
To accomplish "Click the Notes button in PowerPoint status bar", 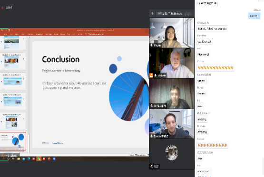I will click(x=132, y=155).
